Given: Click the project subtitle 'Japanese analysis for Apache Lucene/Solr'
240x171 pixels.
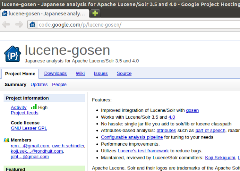Looking at the screenshot, I should click(70, 61).
